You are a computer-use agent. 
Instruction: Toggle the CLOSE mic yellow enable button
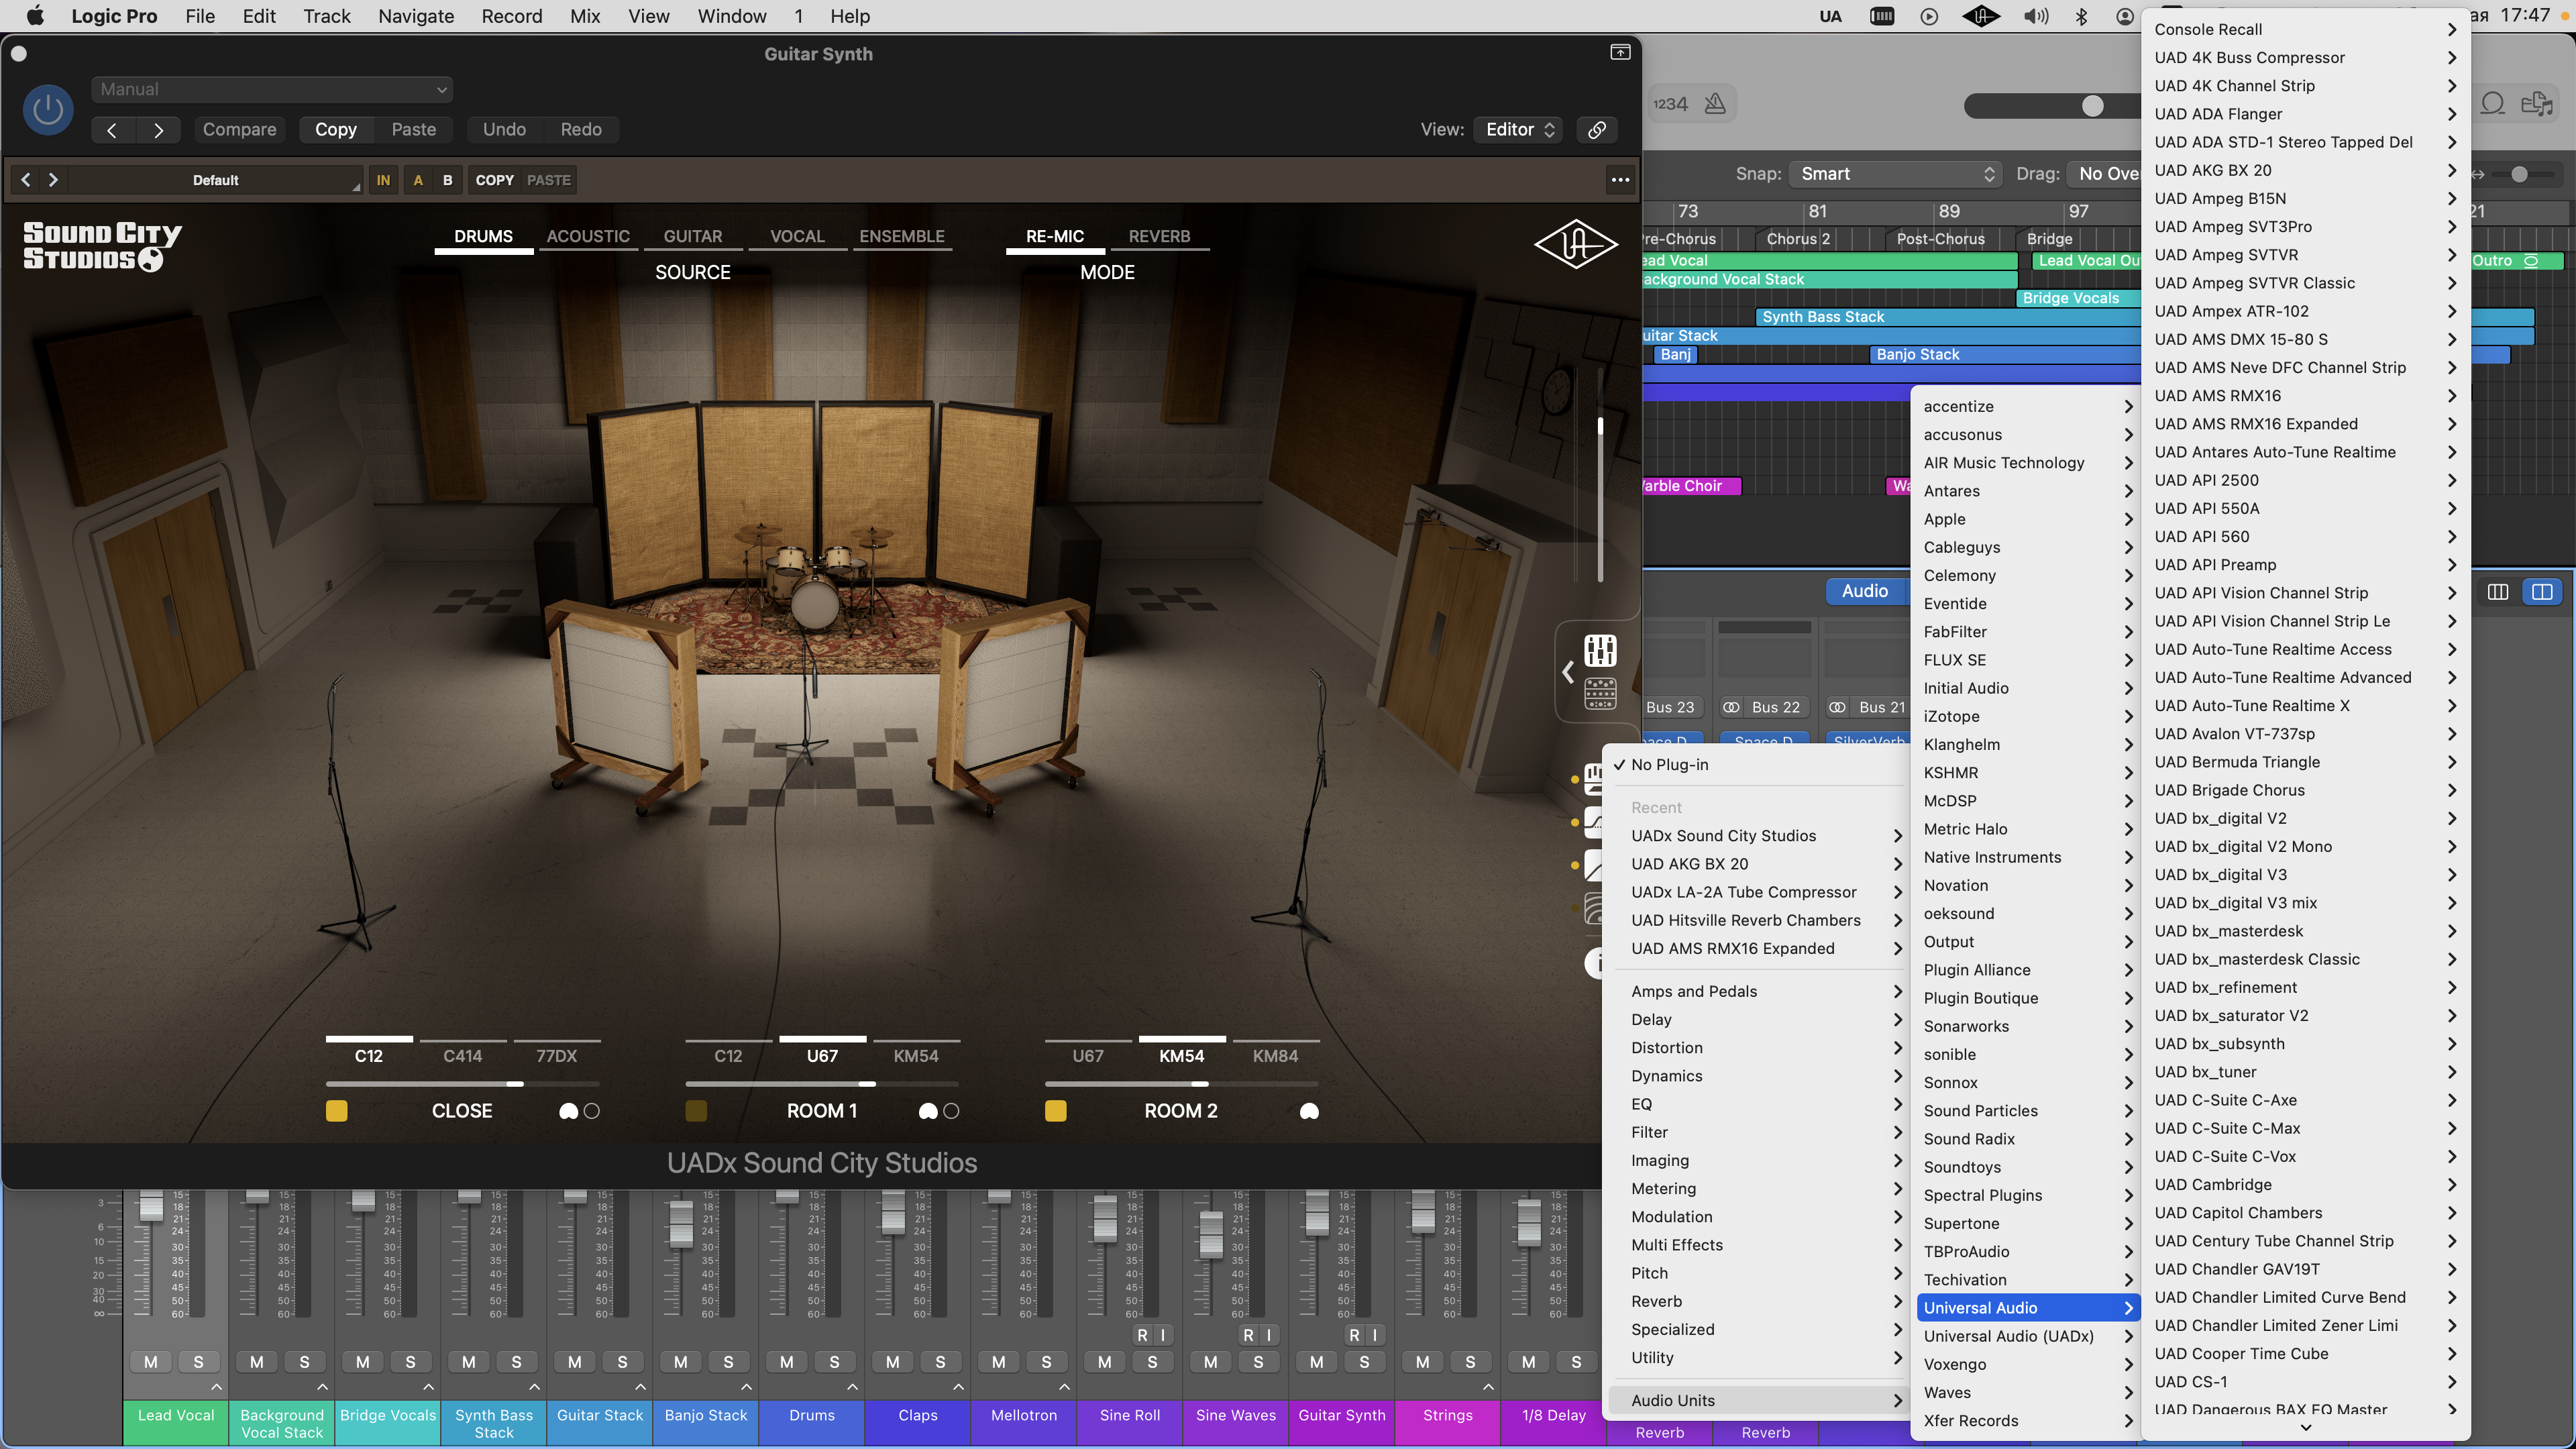point(337,1111)
